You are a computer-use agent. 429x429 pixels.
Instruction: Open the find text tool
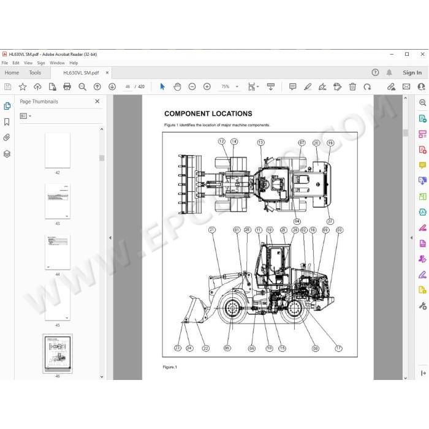point(82,87)
